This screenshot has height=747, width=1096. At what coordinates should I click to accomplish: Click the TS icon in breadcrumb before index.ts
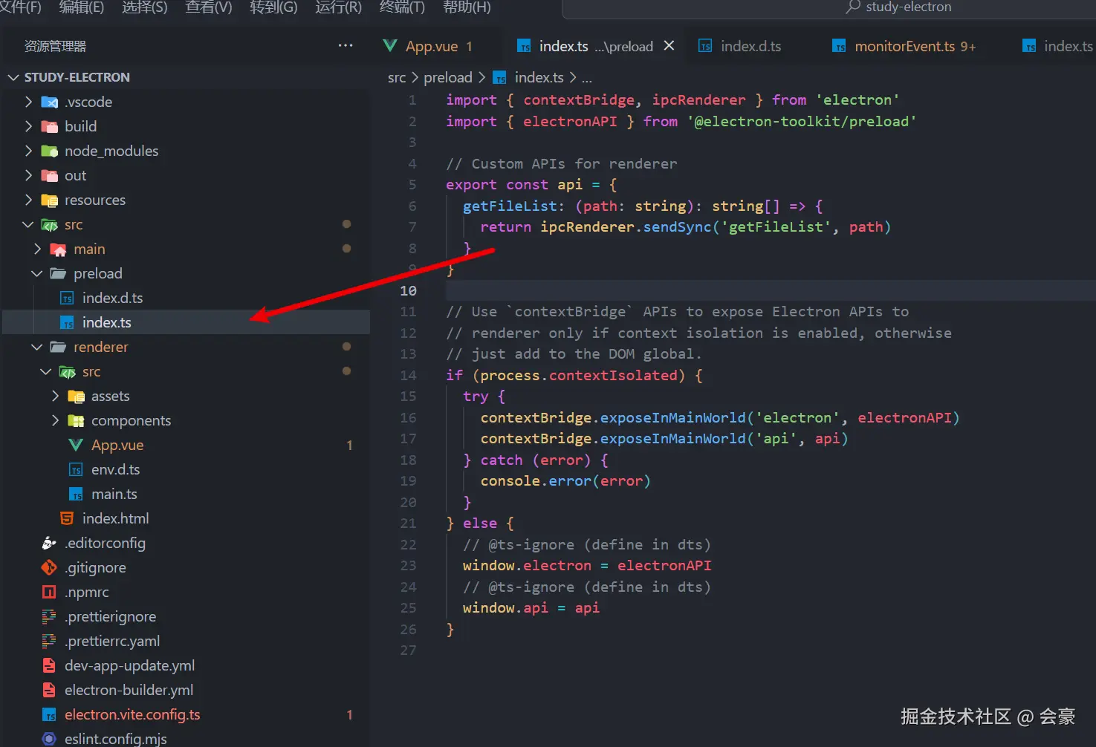(500, 78)
